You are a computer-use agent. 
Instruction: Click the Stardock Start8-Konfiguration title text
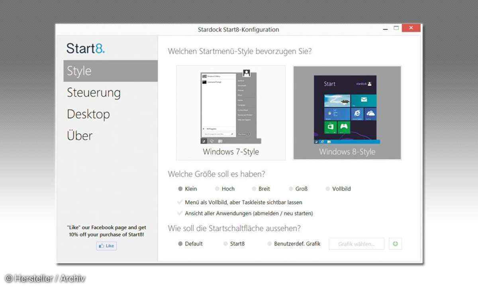coord(238,29)
